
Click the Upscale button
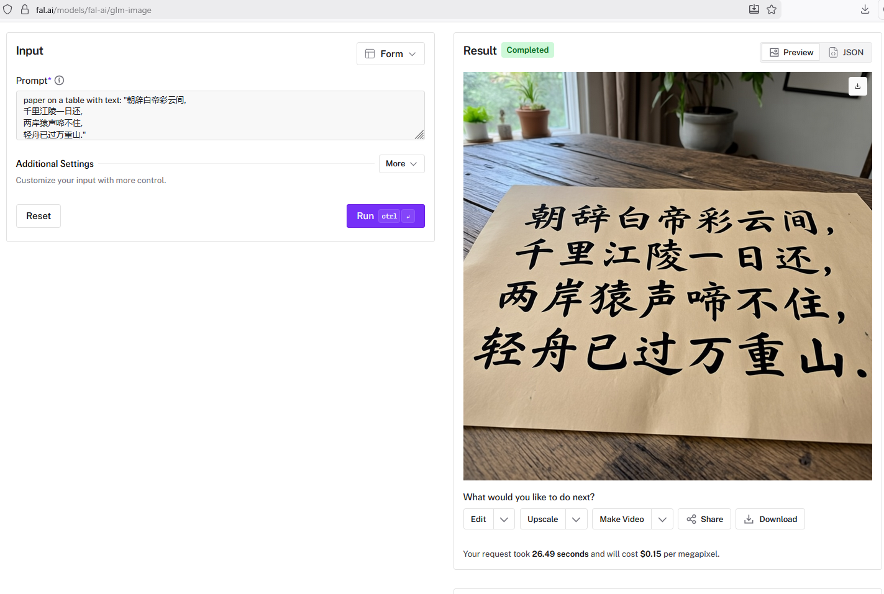point(543,520)
